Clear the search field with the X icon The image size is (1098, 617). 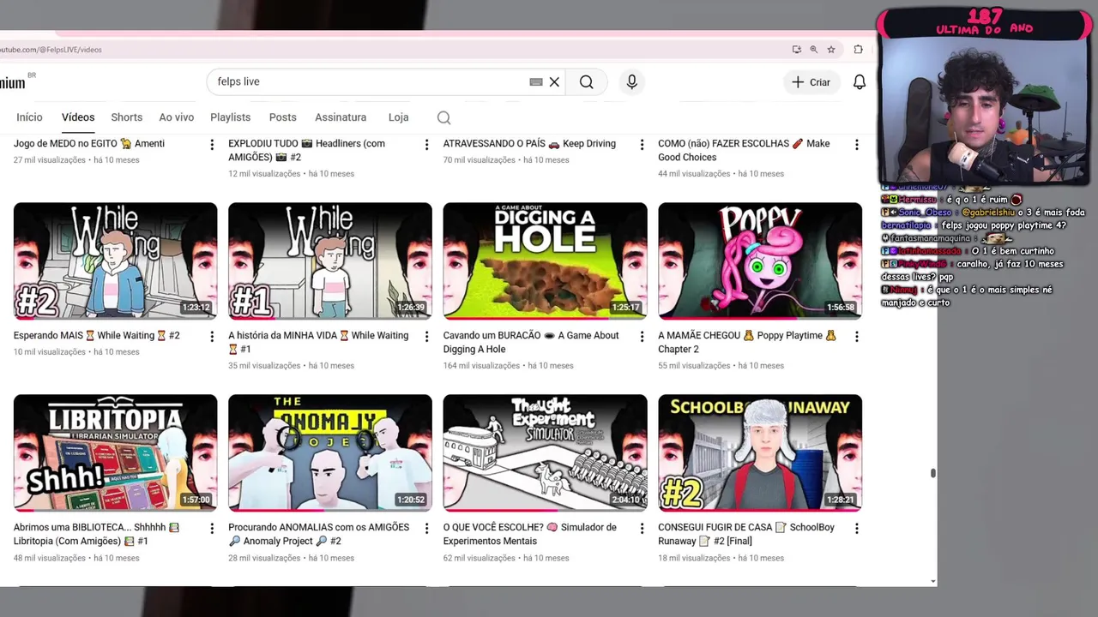(x=554, y=82)
